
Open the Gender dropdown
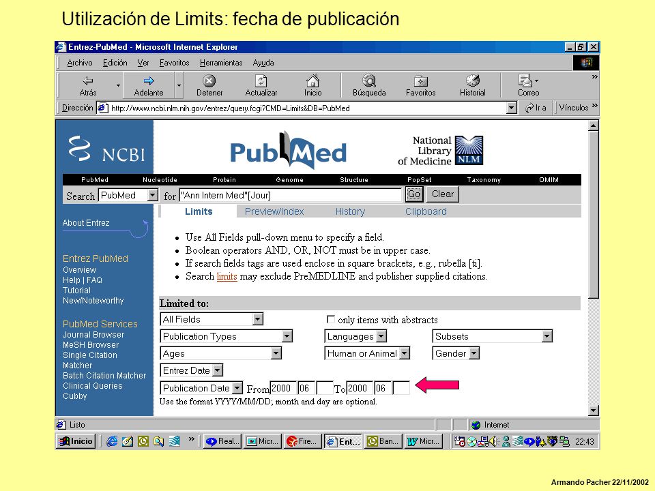[x=456, y=353]
